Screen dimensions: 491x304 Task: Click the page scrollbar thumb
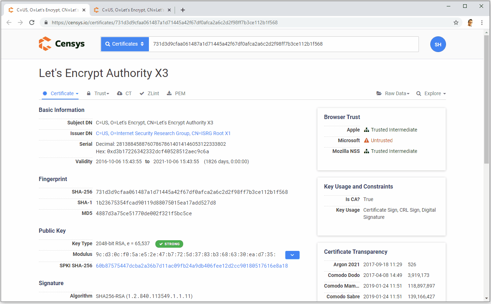pyautogui.click(x=486, y=99)
